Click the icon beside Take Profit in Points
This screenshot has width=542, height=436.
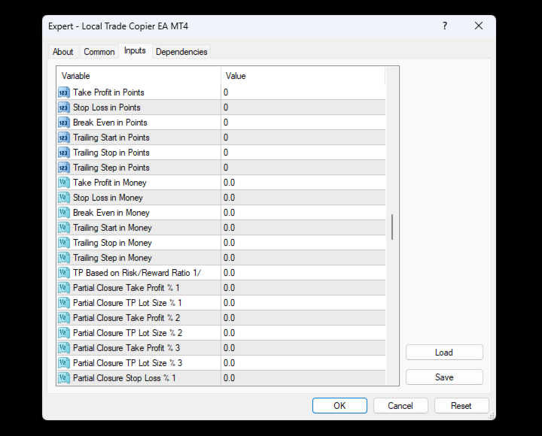pos(64,92)
